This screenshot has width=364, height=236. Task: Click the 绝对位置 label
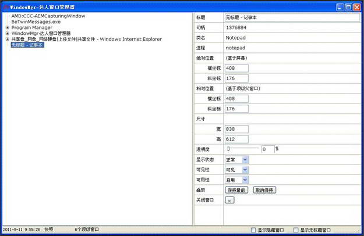click(x=205, y=58)
